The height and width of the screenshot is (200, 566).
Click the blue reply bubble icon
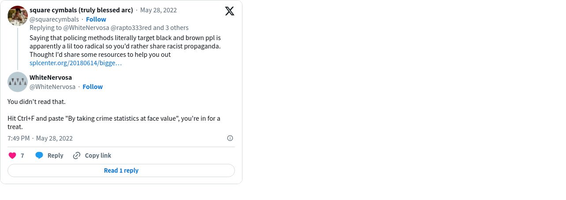tap(39, 156)
